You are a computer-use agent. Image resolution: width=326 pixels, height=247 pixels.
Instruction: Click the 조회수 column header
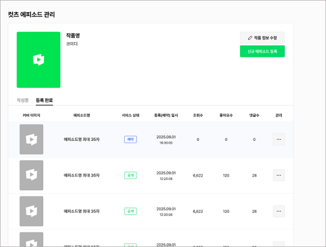(198, 115)
